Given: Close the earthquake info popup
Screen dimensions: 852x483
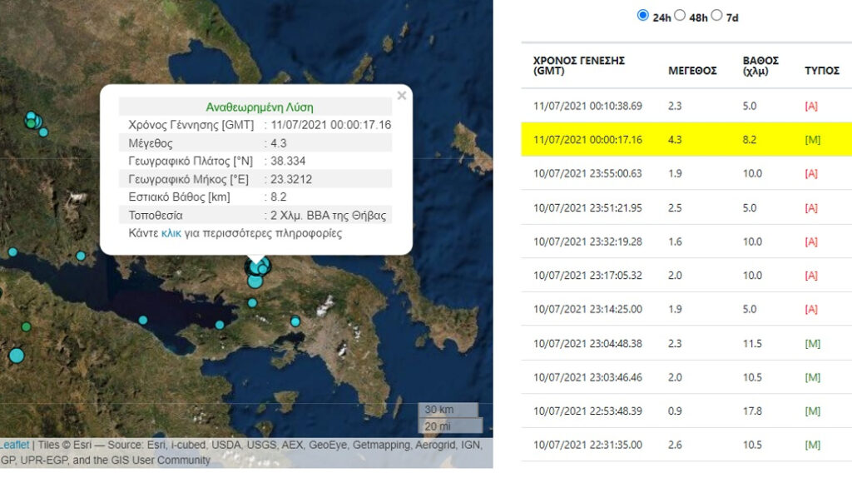Looking at the screenshot, I should point(402,96).
